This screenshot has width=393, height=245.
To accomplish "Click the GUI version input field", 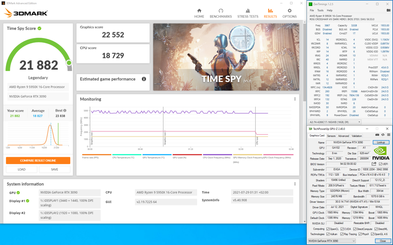I will click(x=166, y=202).
